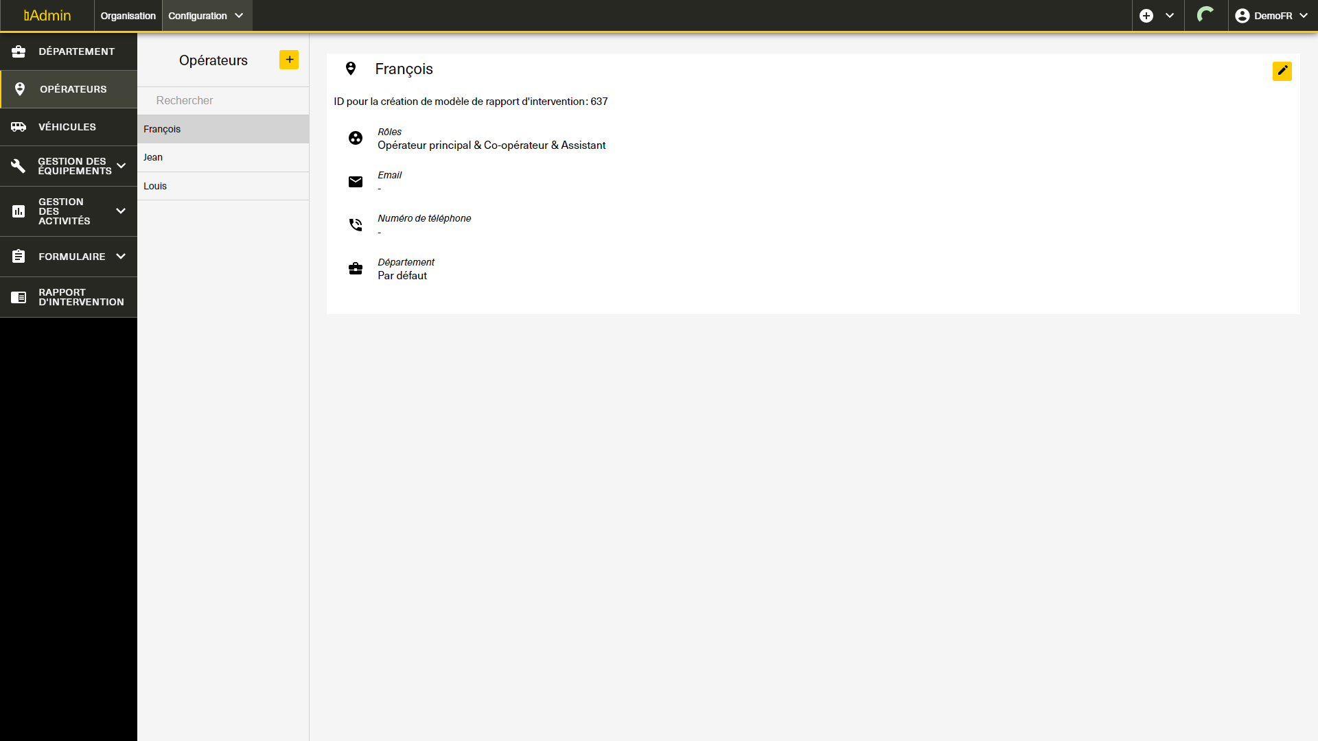
Task: Click the wrench equipment management icon
Action: (19, 166)
